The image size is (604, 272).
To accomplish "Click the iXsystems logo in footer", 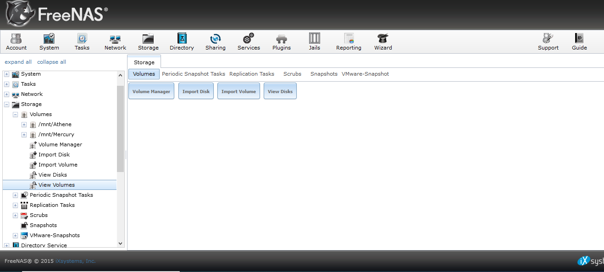I will [590, 261].
